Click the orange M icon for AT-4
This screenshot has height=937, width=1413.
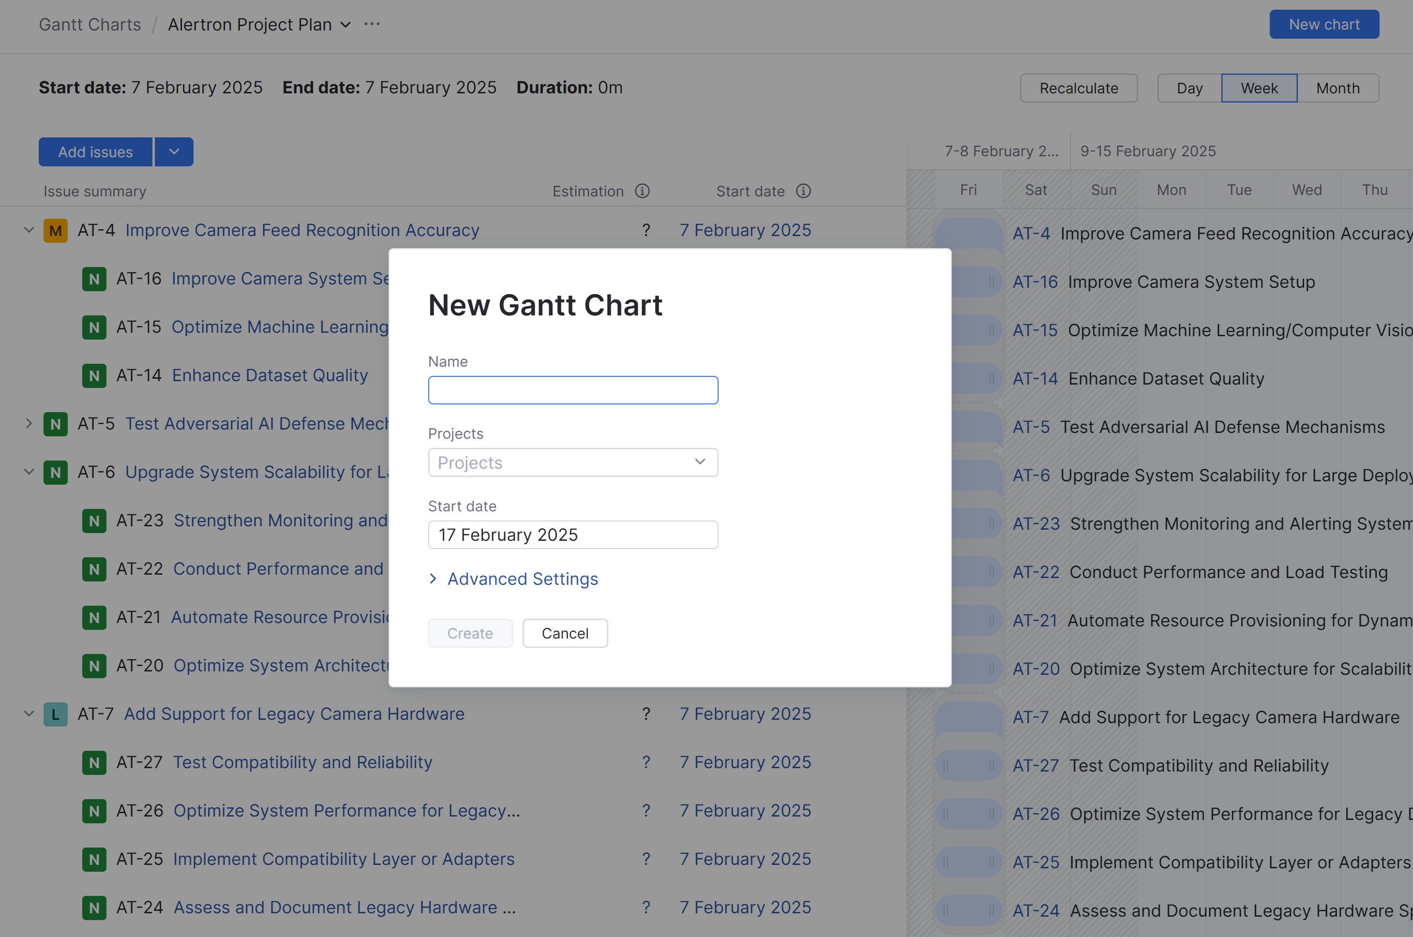55,231
